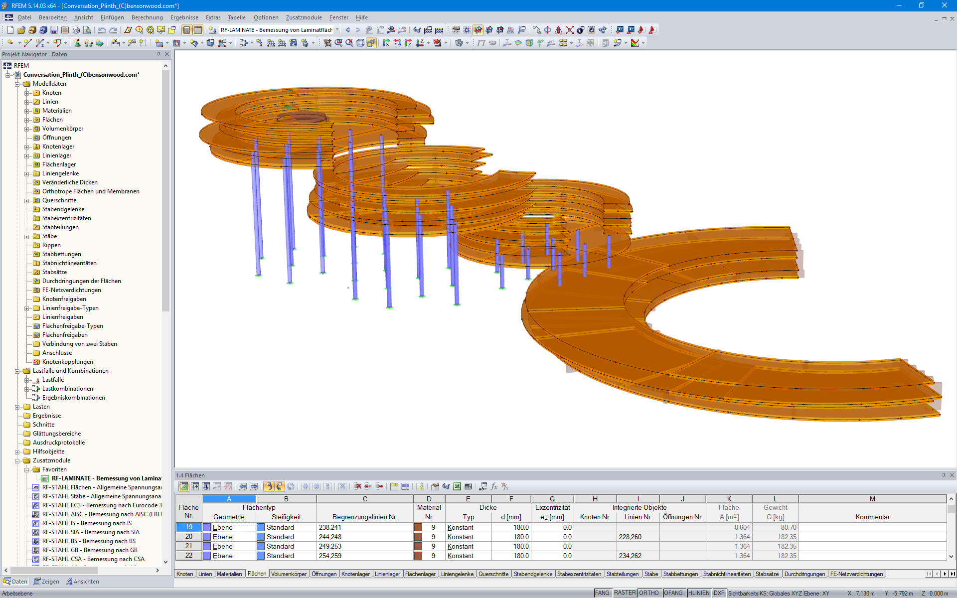Click the view in X direction icon

pyautogui.click(x=386, y=43)
